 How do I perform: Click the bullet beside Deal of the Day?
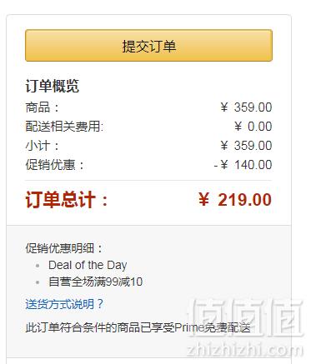38,266
